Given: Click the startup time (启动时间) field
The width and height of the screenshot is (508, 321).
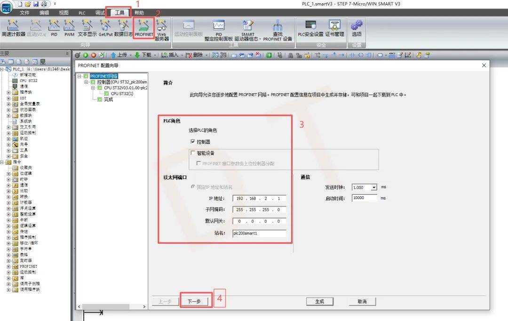Looking at the screenshot, I should click(x=365, y=198).
